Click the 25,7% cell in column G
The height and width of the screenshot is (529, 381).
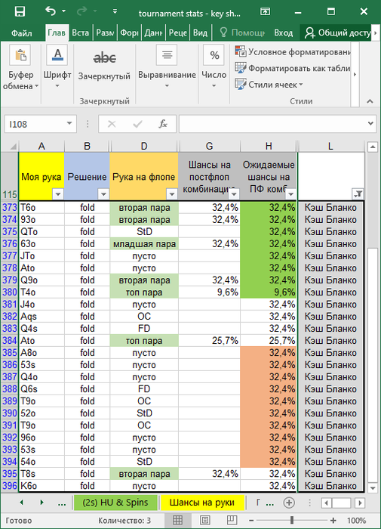pos(209,341)
